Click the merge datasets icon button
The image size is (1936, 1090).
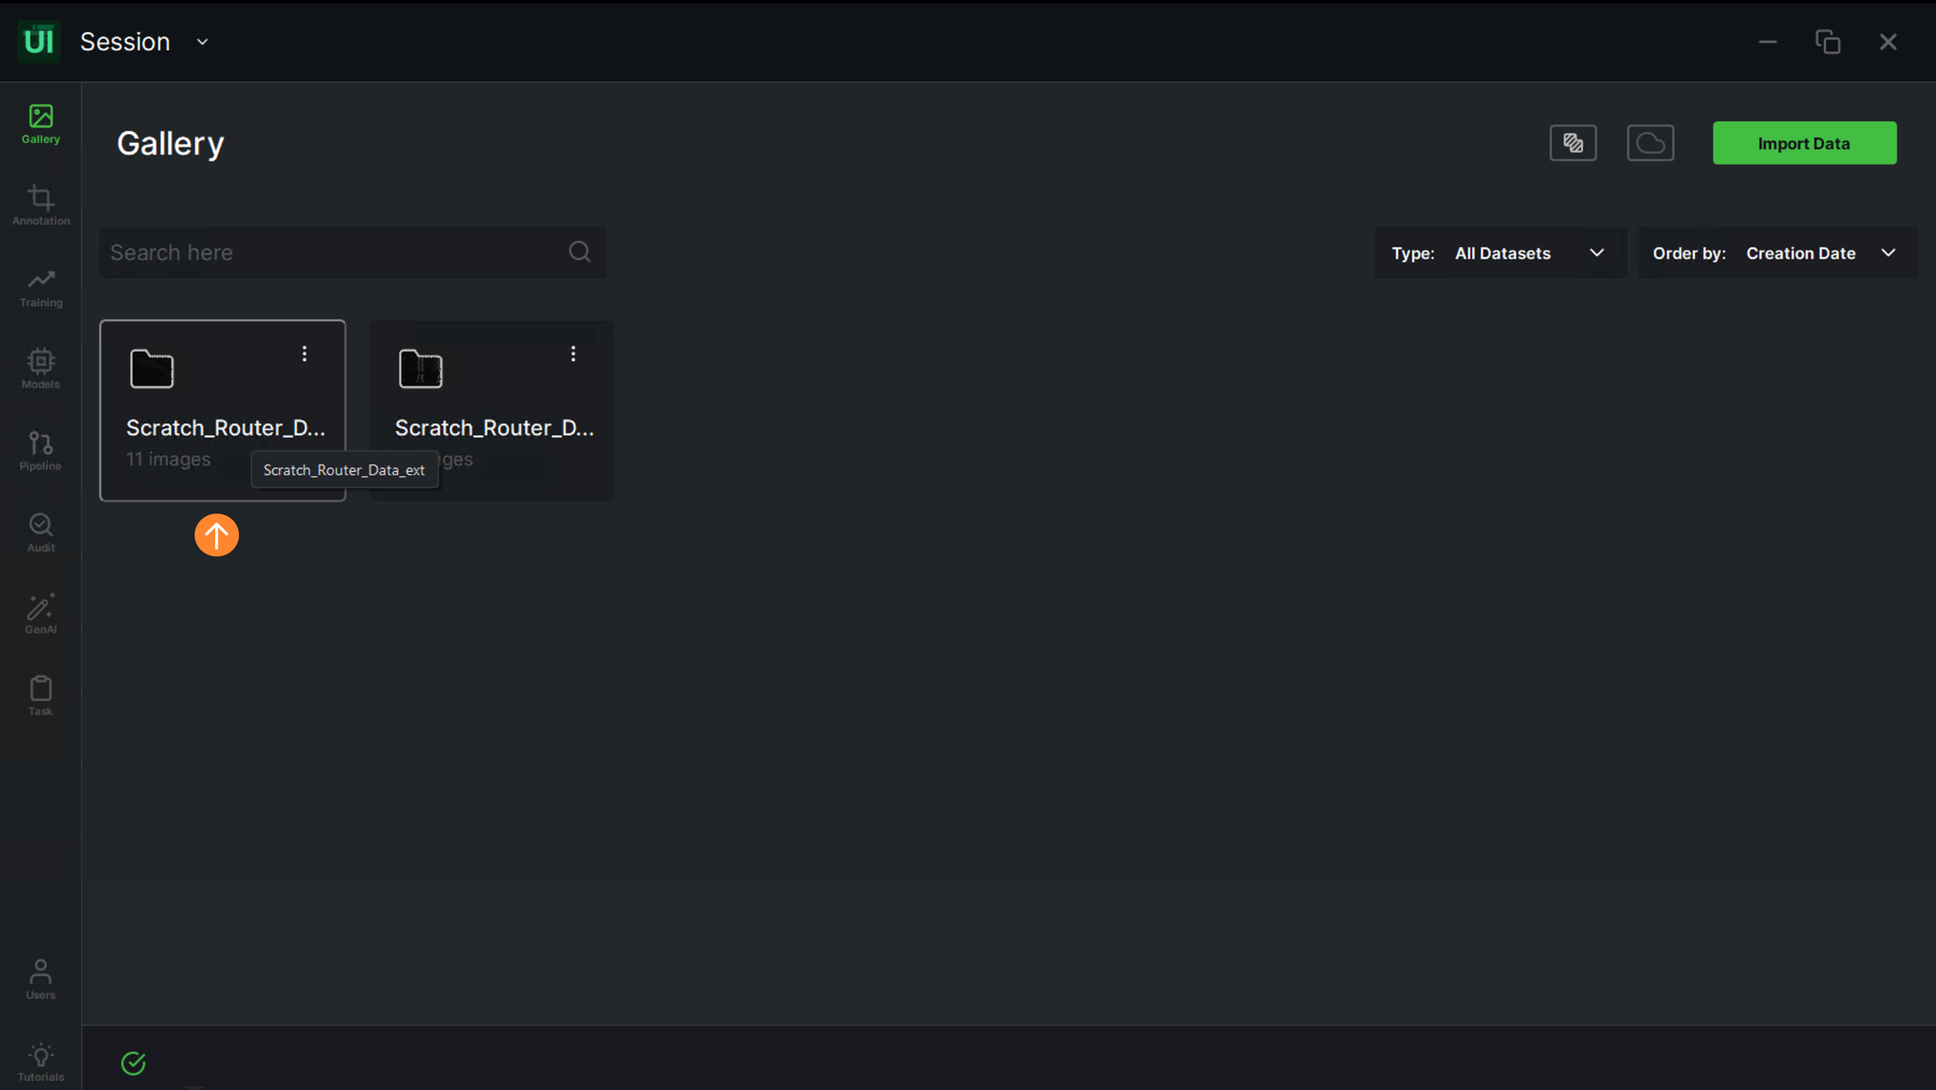[1572, 143]
